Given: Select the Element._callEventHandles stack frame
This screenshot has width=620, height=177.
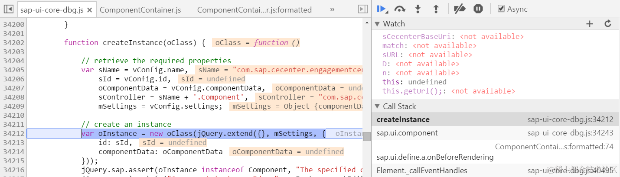Looking at the screenshot, I should tap(496, 170).
